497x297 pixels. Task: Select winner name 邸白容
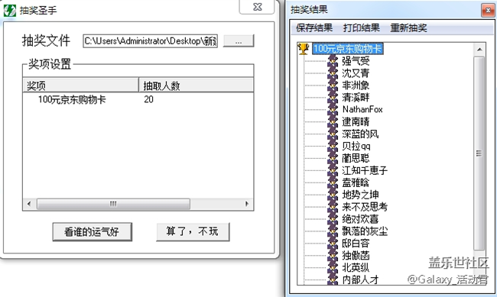pyautogui.click(x=356, y=243)
